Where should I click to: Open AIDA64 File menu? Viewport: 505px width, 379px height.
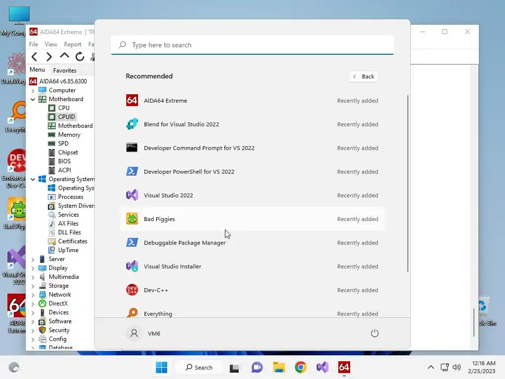[x=34, y=44]
